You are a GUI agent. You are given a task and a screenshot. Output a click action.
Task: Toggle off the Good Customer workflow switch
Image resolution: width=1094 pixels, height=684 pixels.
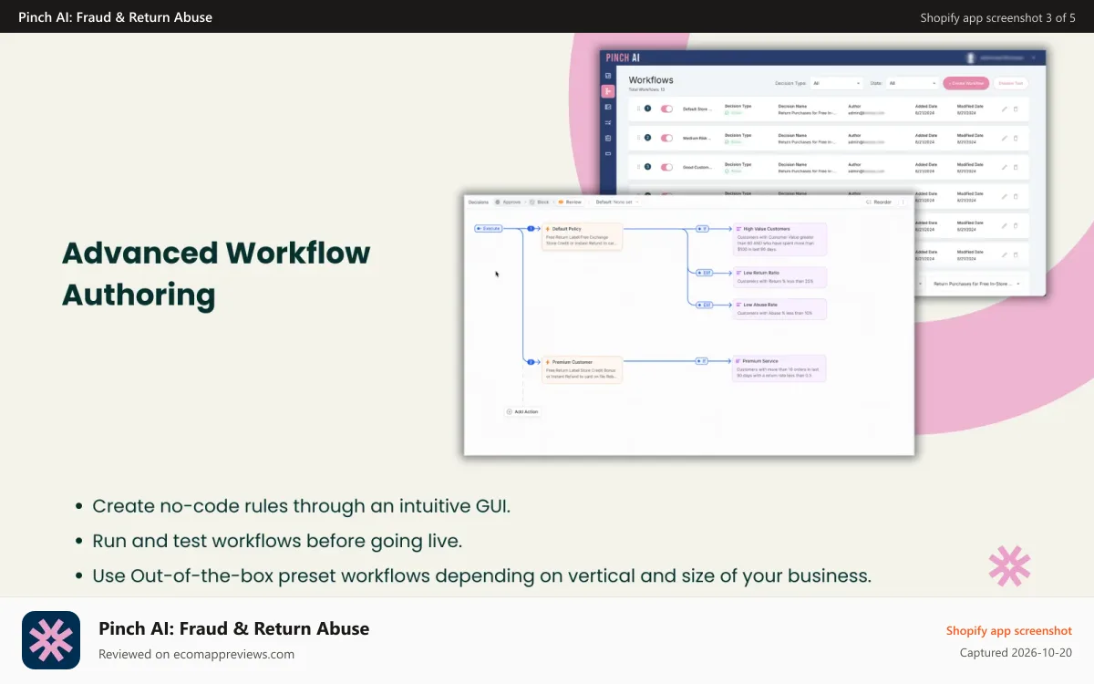click(666, 167)
